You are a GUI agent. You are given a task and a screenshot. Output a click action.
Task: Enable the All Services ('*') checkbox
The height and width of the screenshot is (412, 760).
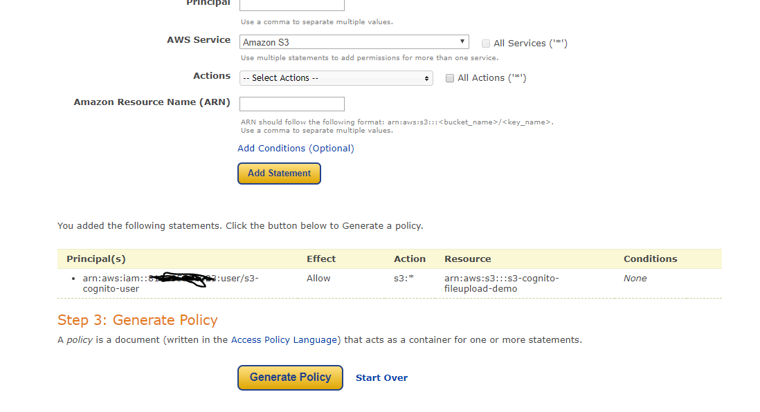tap(485, 43)
